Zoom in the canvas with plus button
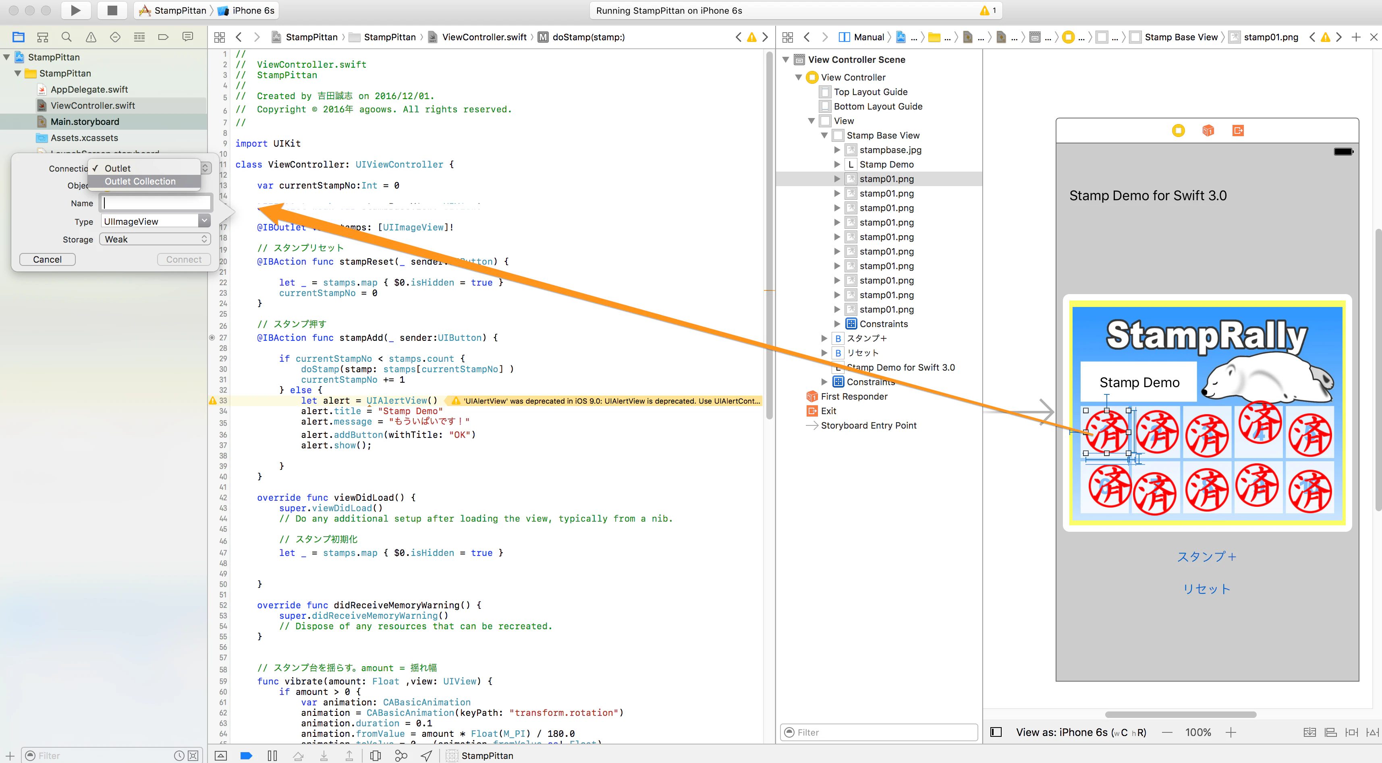The height and width of the screenshot is (763, 1382). tap(1231, 732)
